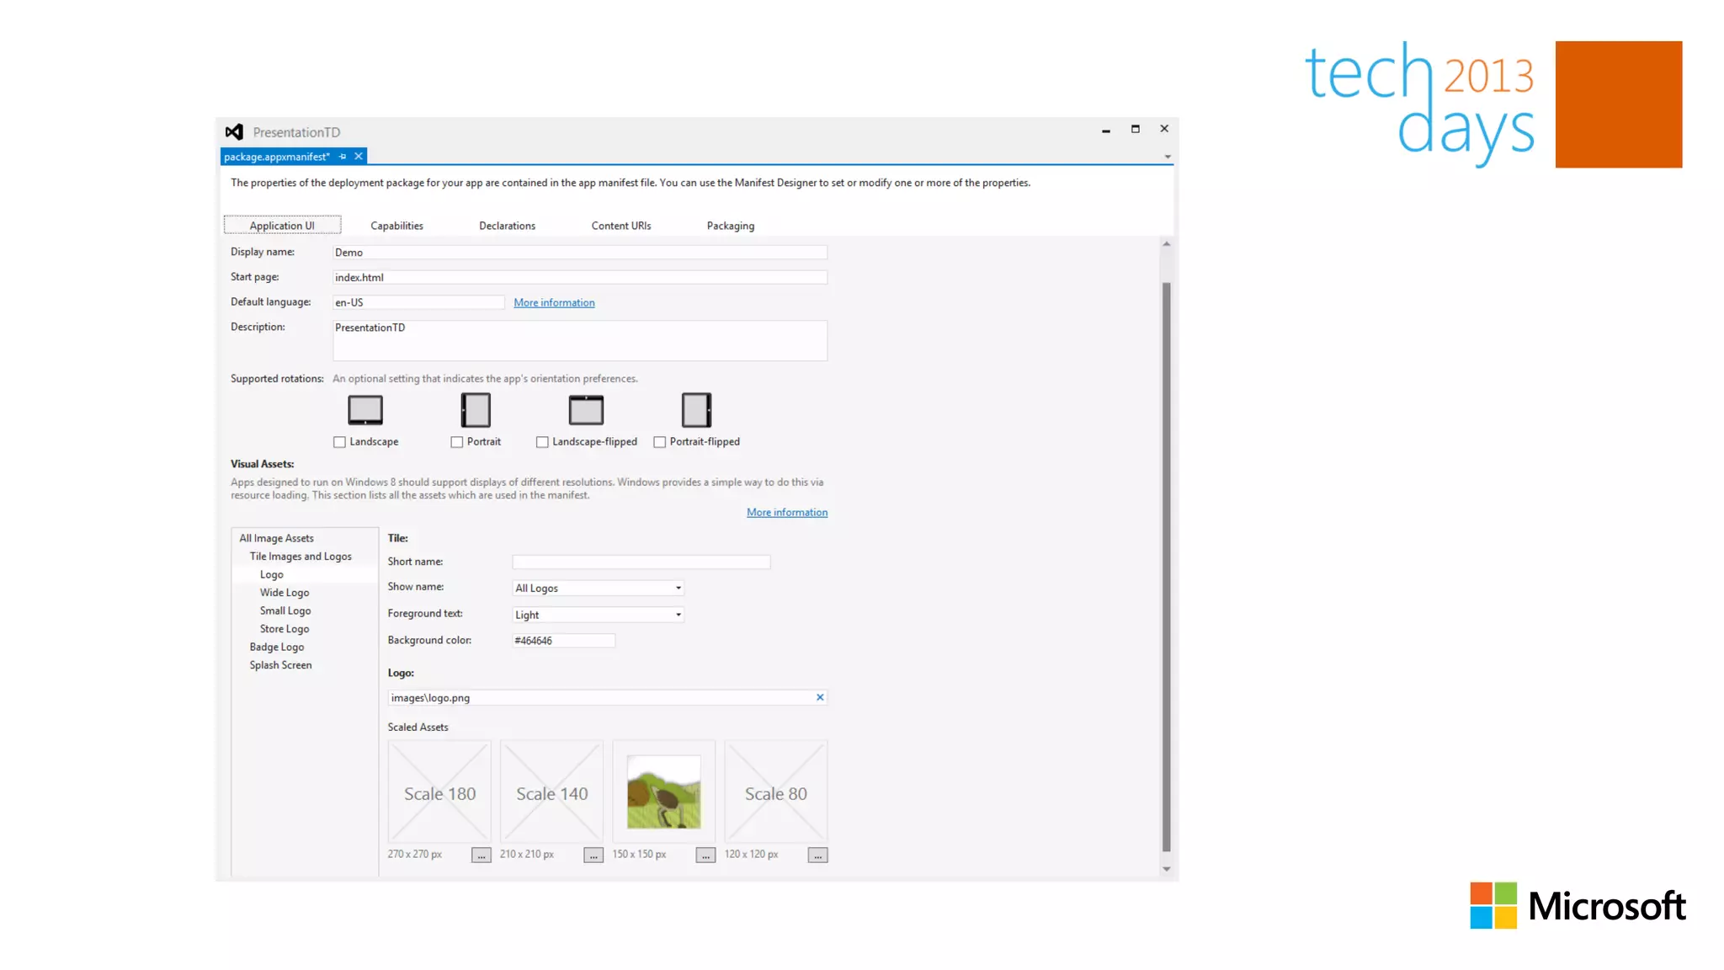The width and height of the screenshot is (1724, 970).
Task: Switch to the Capabilities tab
Action: (396, 226)
